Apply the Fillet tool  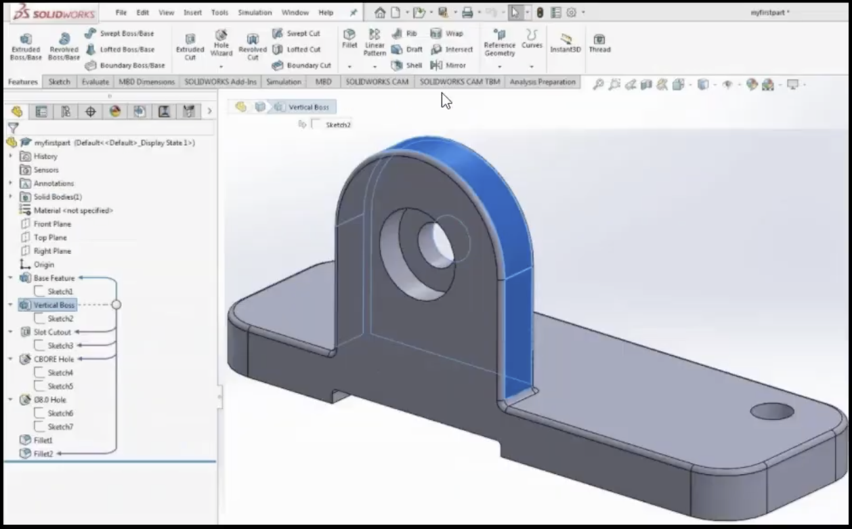(349, 39)
